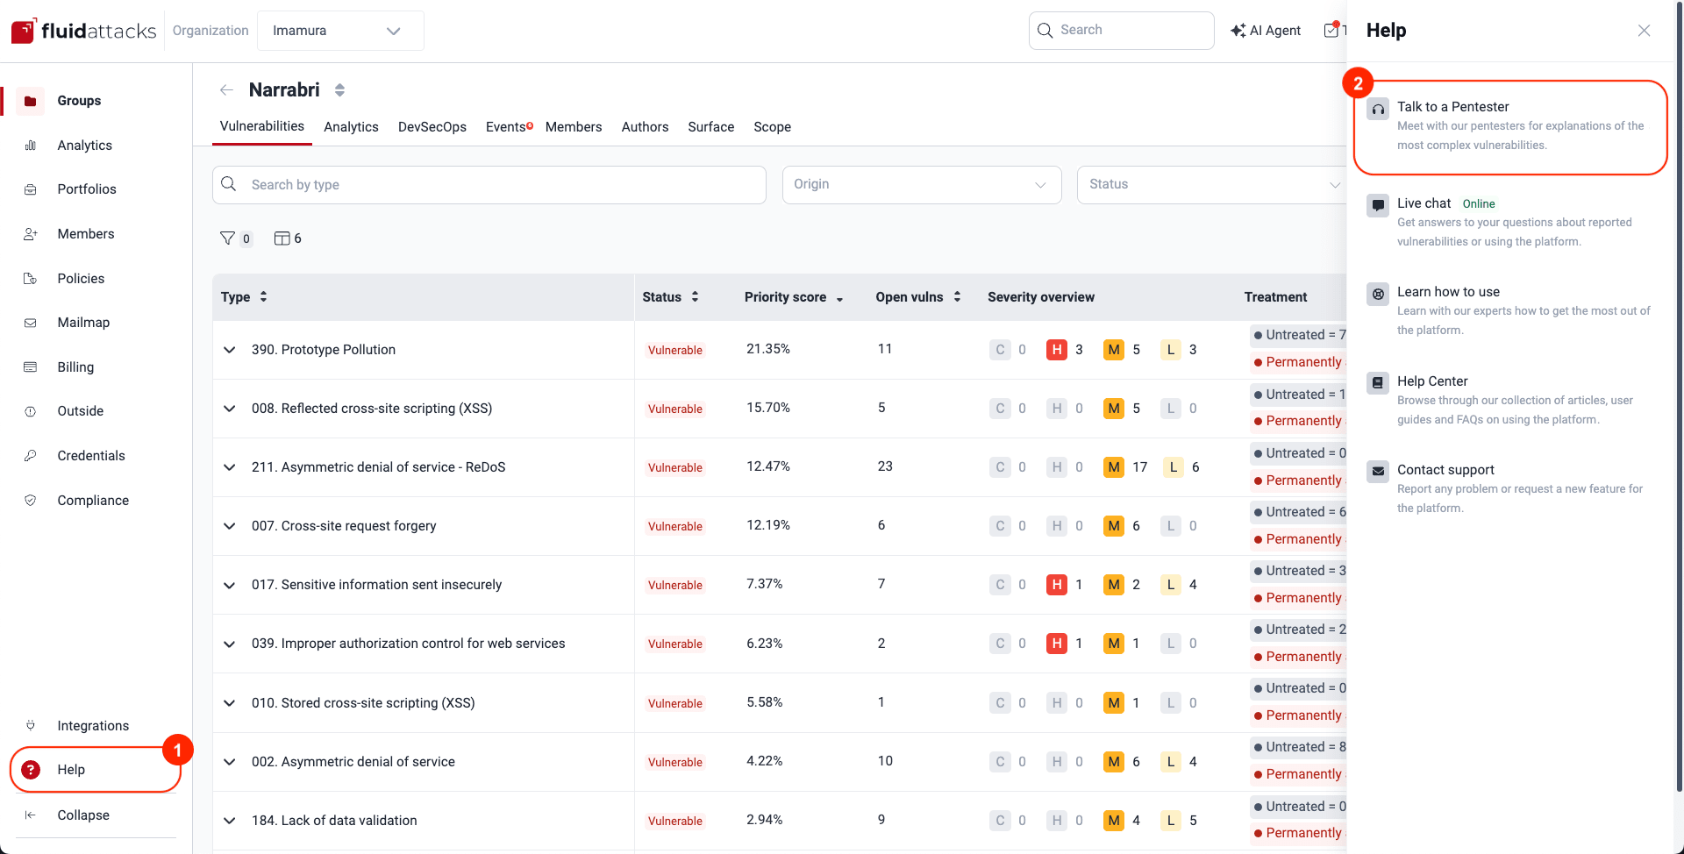Viewport: 1684px width, 854px height.
Task: Click the 21.35% priority score value
Action: pyautogui.click(x=768, y=349)
